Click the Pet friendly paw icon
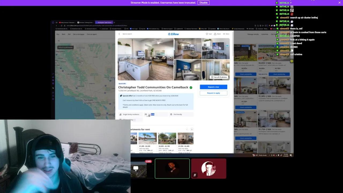This screenshot has width=343, height=193. point(171,114)
